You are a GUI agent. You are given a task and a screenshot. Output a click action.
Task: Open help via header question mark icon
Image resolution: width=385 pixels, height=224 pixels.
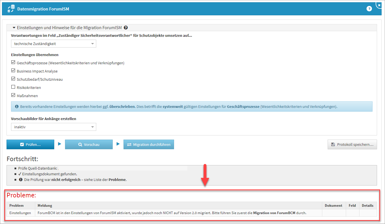[x=369, y=9]
